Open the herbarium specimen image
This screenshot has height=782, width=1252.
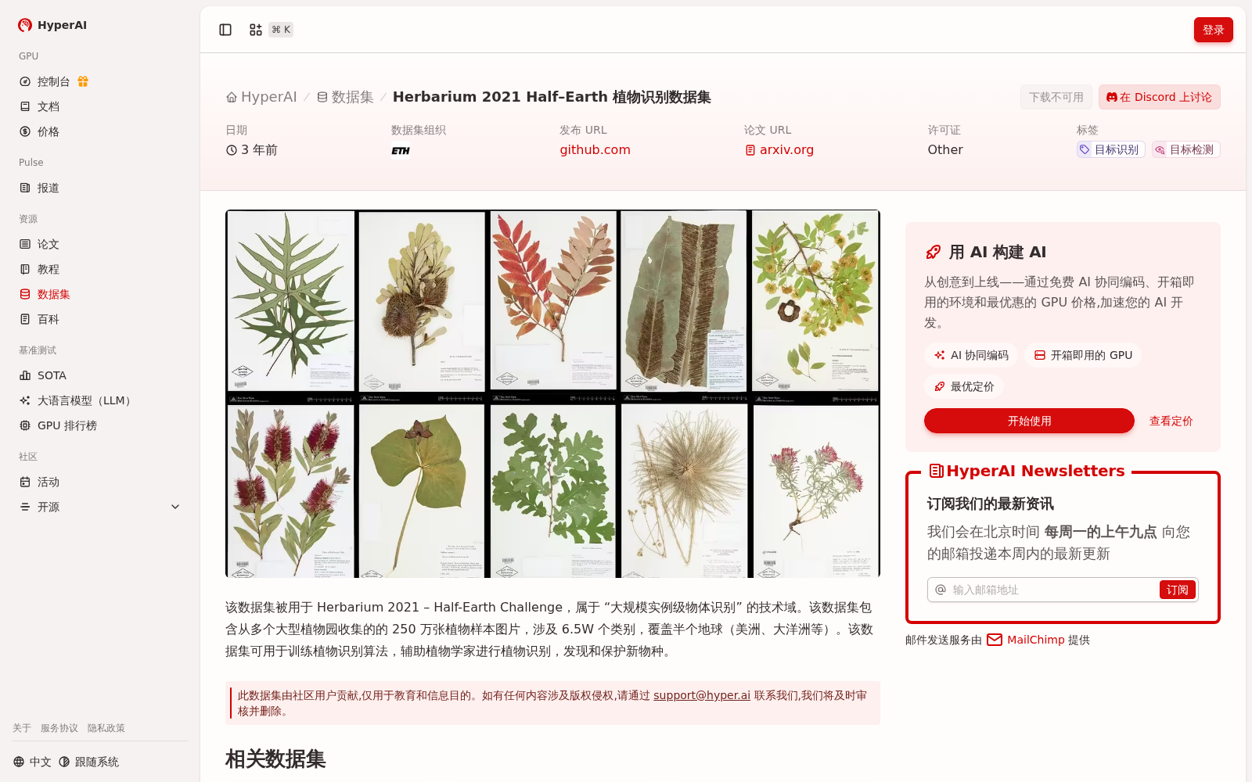(x=552, y=393)
